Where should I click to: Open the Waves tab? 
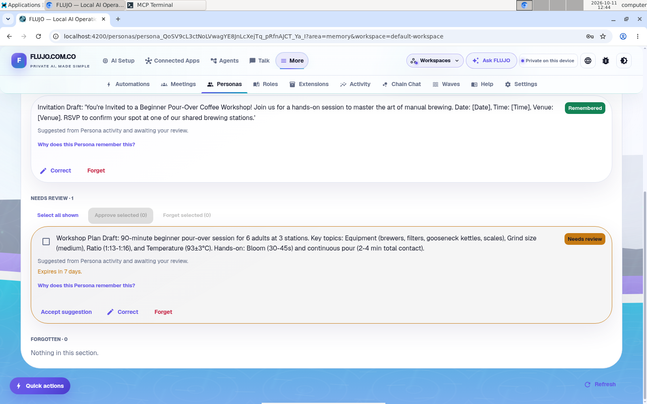[446, 84]
